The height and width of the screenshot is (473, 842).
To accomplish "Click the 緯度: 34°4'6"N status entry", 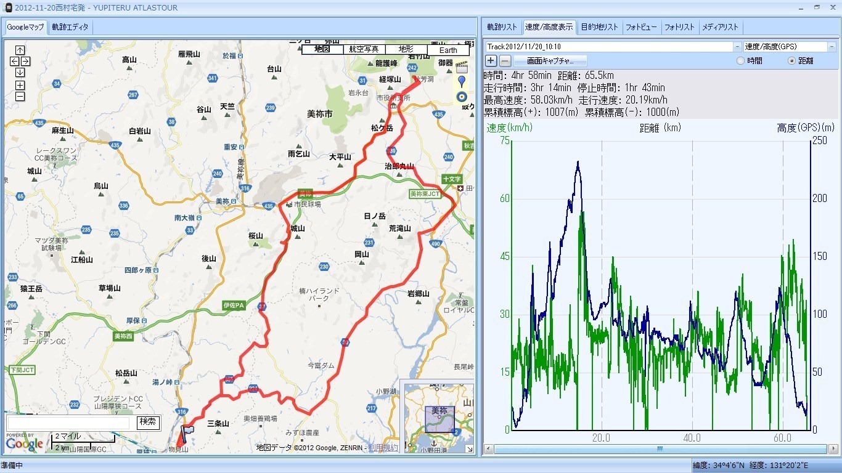I will tap(719, 466).
